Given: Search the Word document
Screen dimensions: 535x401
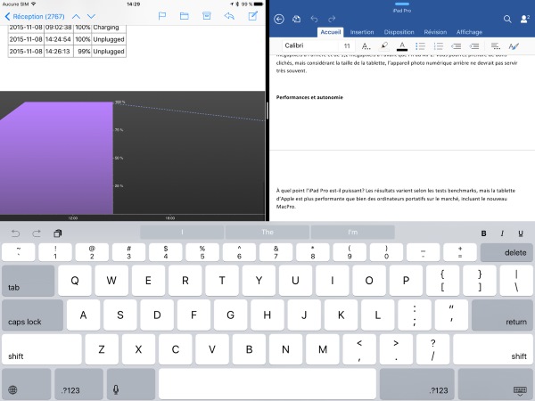Looking at the screenshot, I should coord(507,19).
